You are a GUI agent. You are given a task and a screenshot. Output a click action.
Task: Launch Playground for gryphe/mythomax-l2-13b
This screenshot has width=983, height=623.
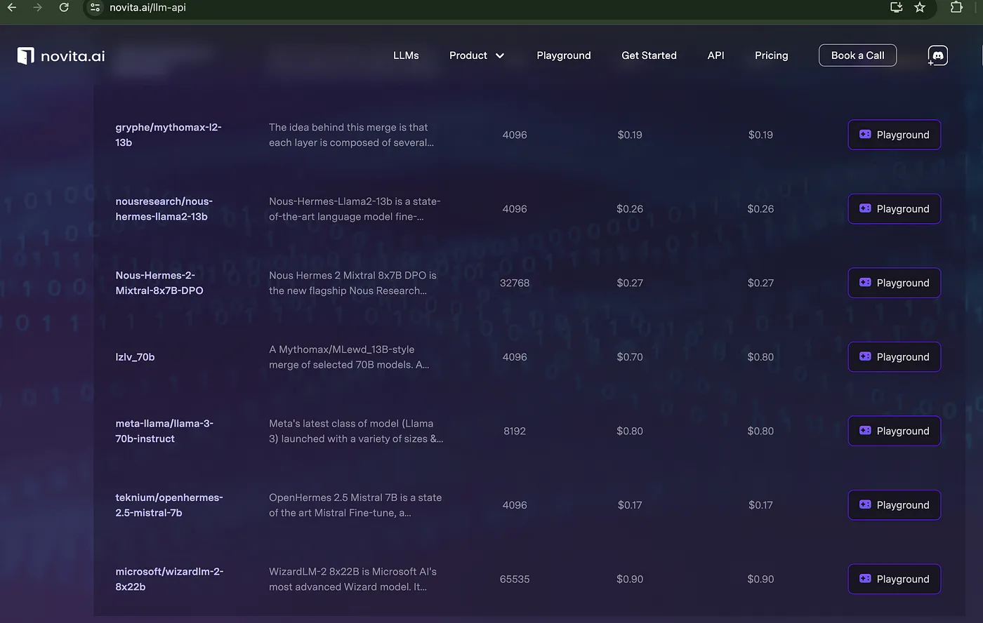(x=894, y=135)
